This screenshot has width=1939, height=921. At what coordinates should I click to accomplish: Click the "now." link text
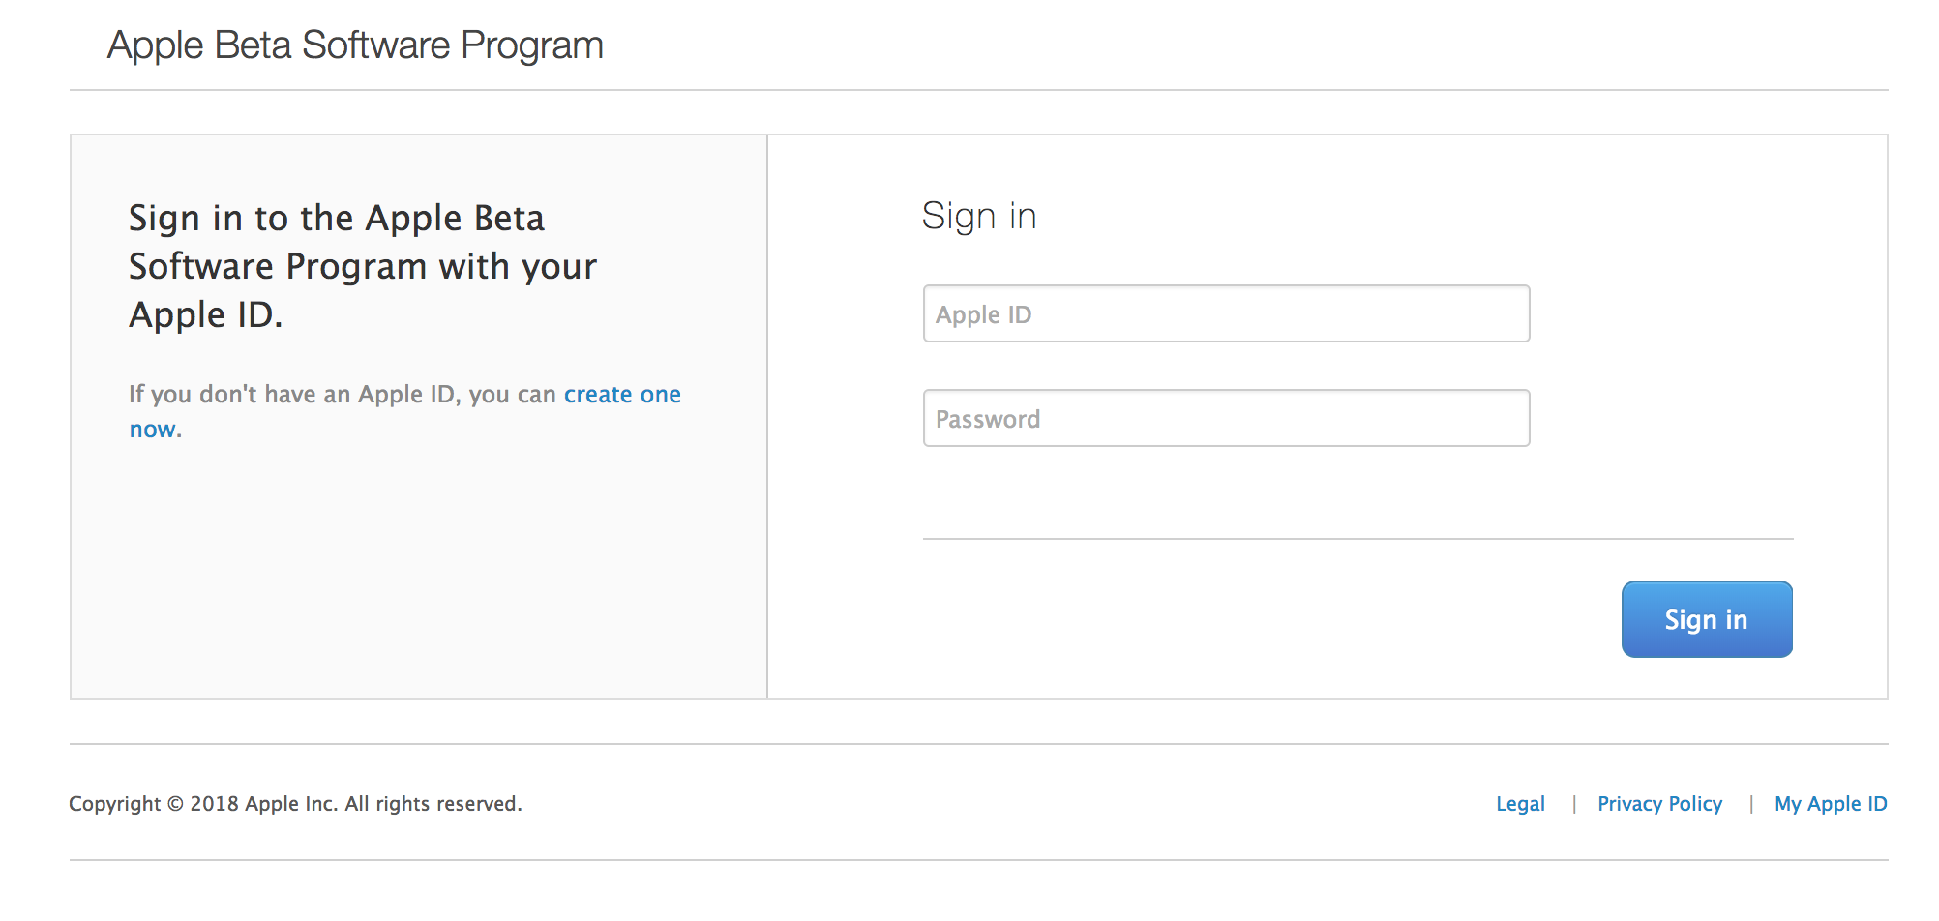(x=155, y=430)
